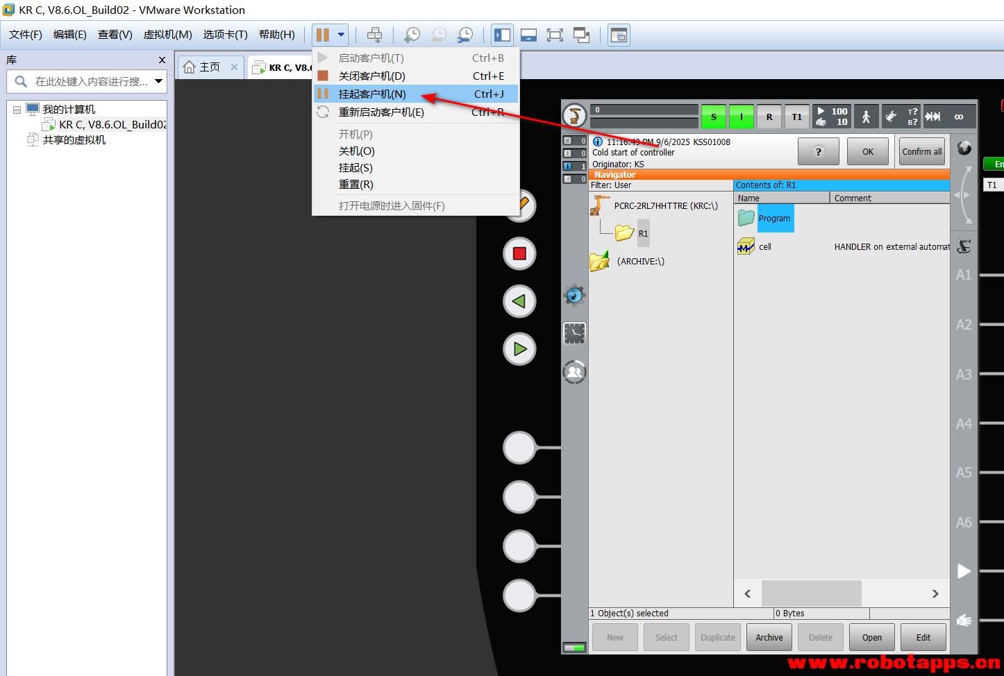Click the smartPAD green start forward key
This screenshot has width=1004, height=676.
tap(519, 349)
